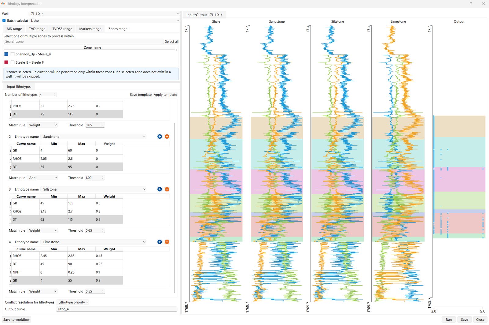Click the Save to workflow button
This screenshot has width=489, height=325.
click(17, 319)
